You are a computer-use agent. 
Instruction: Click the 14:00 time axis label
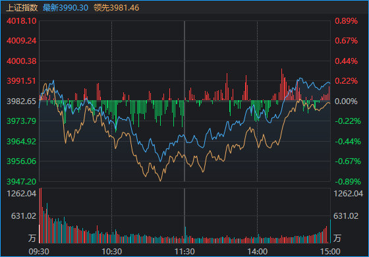point(257,252)
